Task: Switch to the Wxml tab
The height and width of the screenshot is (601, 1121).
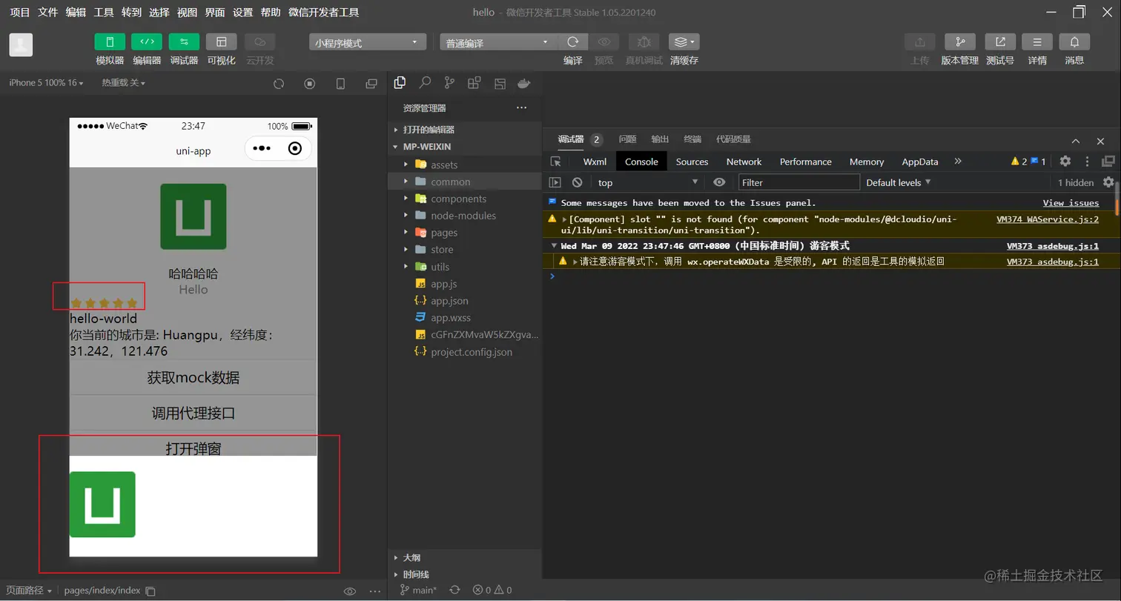Action: coord(595,162)
